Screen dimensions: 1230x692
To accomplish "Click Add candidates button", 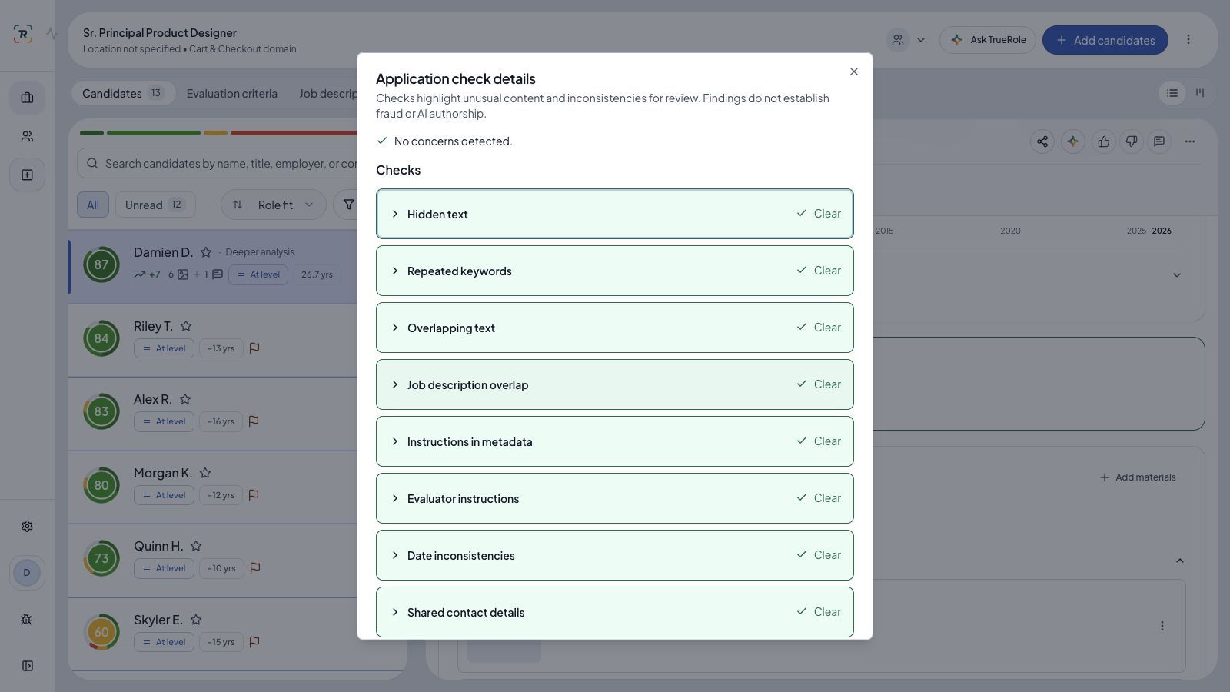I will (1105, 40).
